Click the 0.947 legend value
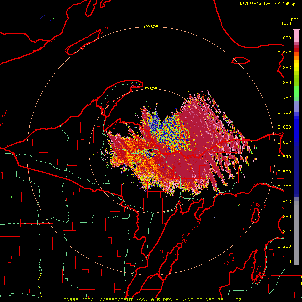The image size is (302, 302). 284,53
